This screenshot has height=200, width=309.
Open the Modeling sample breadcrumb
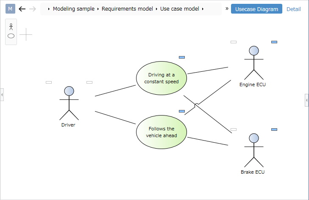click(74, 9)
